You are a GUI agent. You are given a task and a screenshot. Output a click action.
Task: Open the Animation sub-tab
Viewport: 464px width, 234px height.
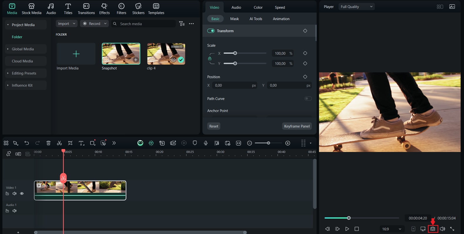click(x=281, y=19)
